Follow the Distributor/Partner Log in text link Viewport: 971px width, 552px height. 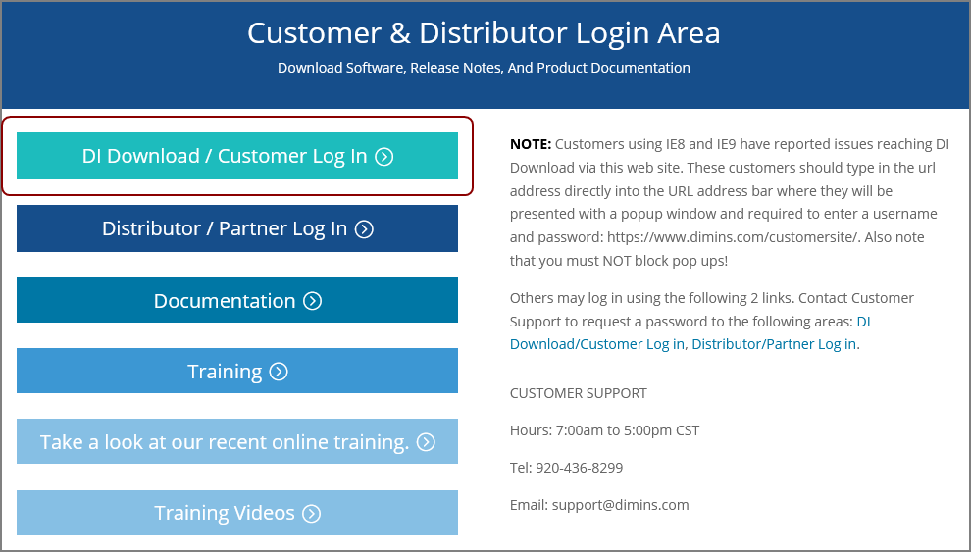pos(774,344)
